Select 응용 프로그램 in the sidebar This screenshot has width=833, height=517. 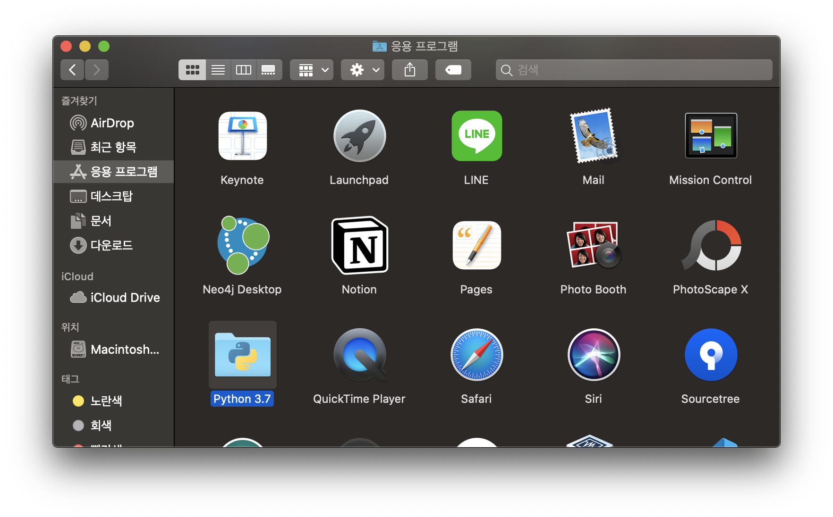click(113, 172)
